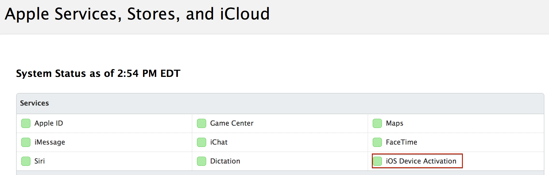Click the Siri green status indicator
Viewport: 549px width, 175px height.
click(26, 161)
